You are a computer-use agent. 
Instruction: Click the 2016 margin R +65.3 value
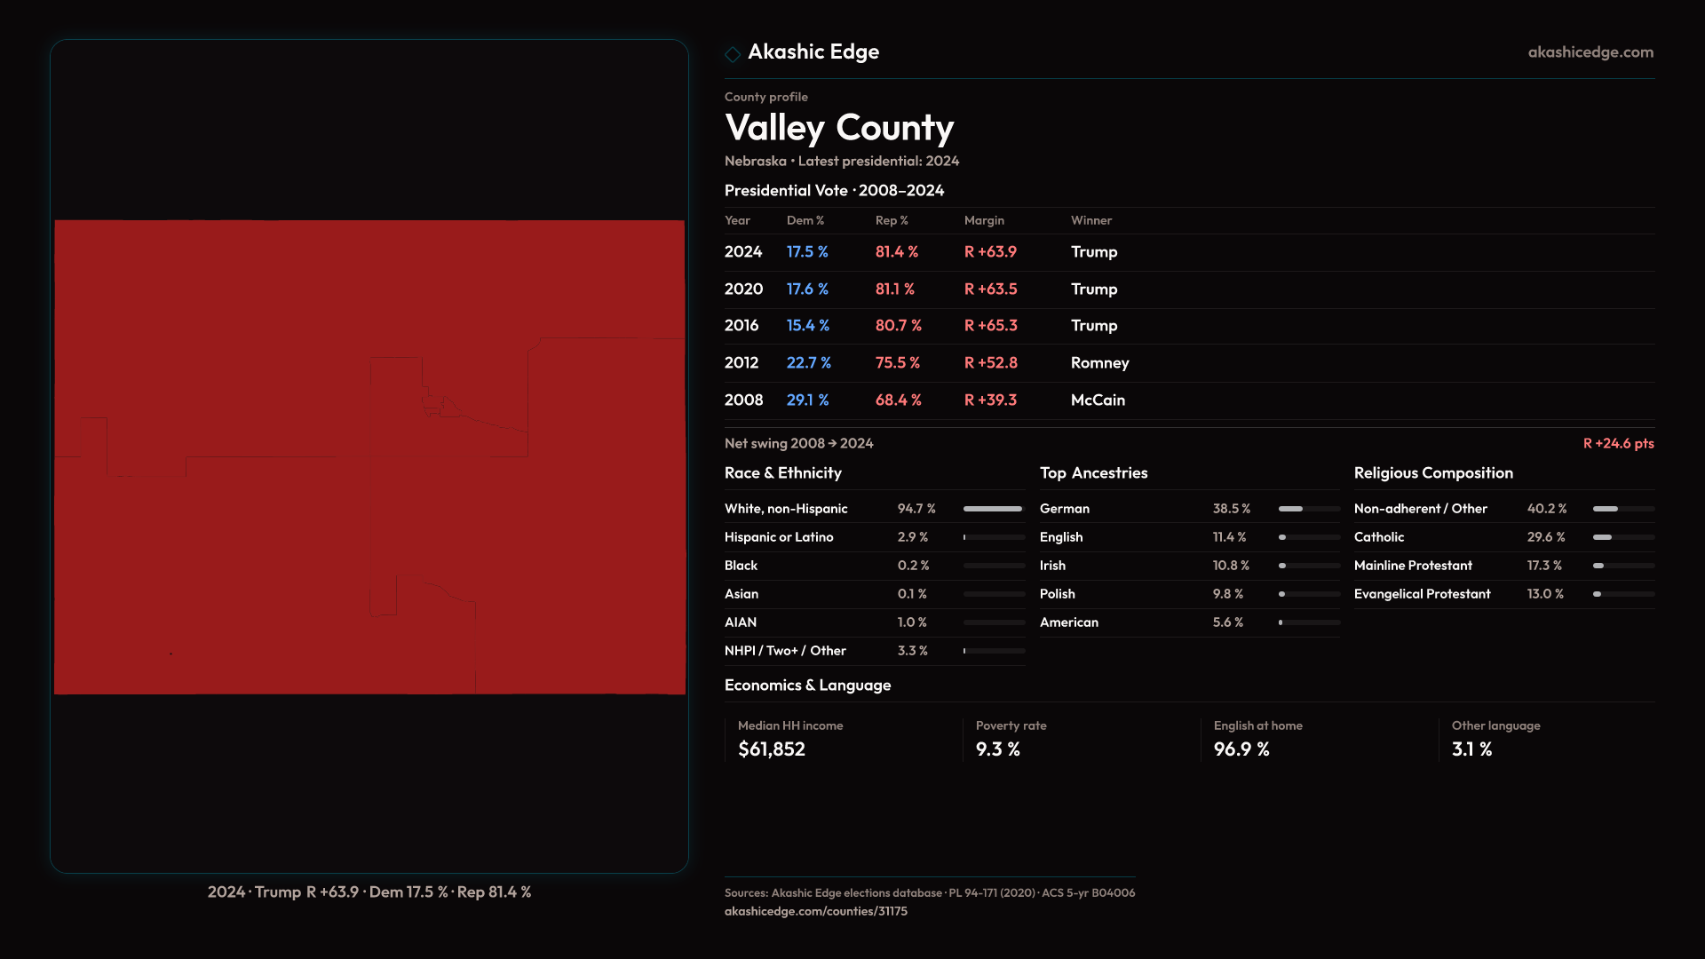click(x=990, y=326)
